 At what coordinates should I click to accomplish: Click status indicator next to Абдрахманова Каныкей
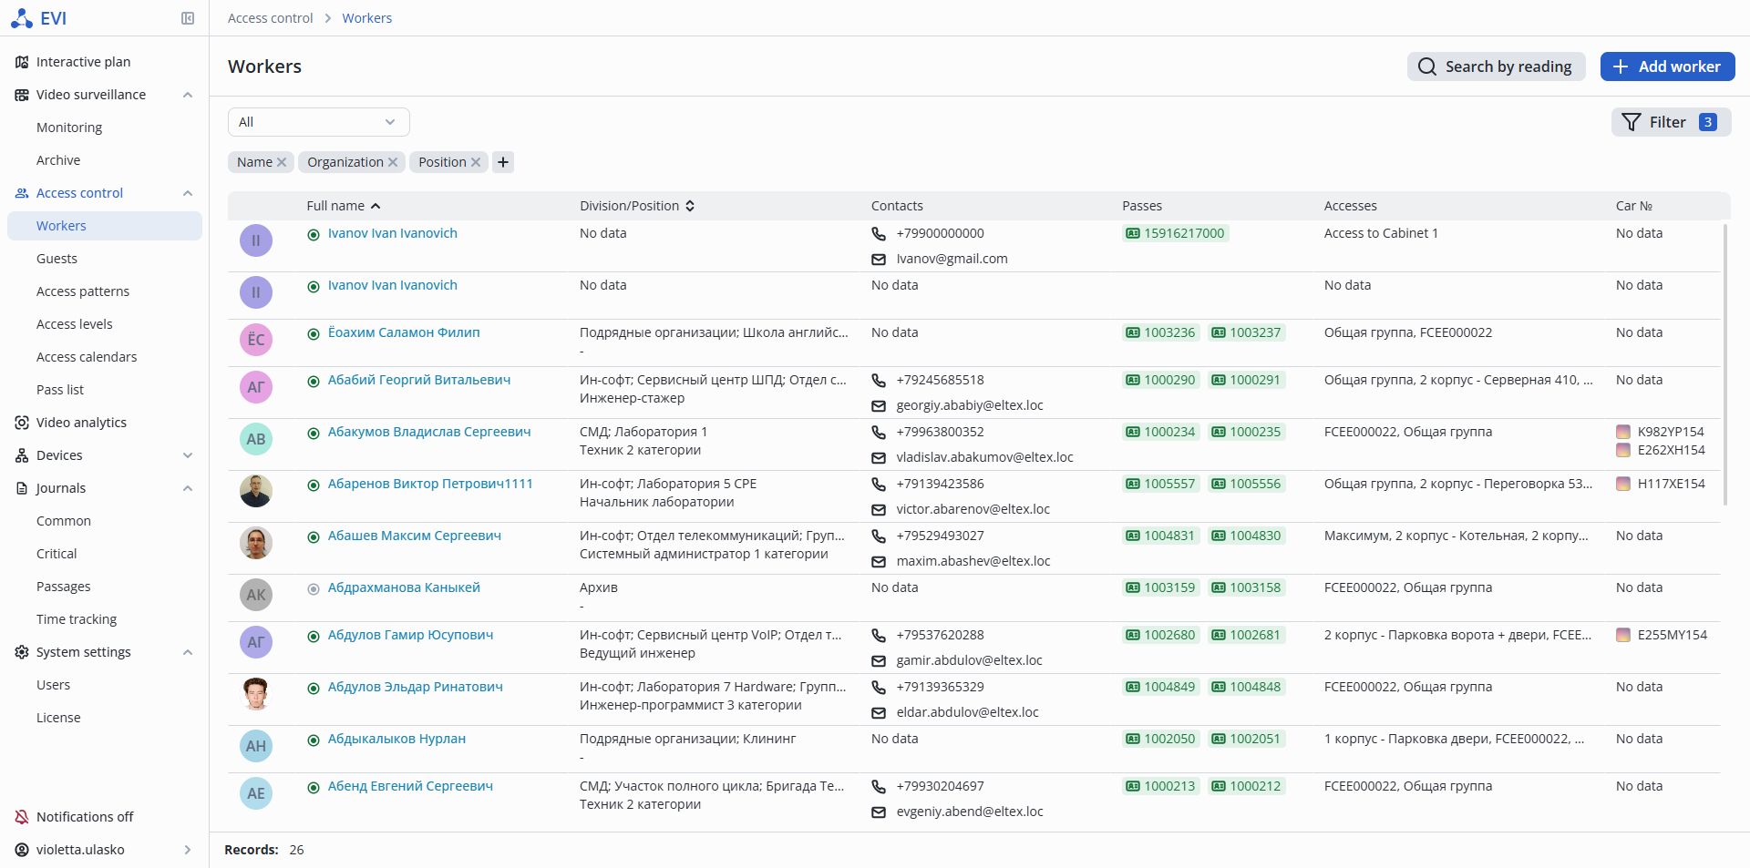click(x=314, y=588)
